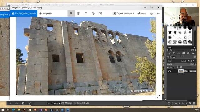Click the delete brush icon in brushes panel
200x112 pixels.
[184, 53]
